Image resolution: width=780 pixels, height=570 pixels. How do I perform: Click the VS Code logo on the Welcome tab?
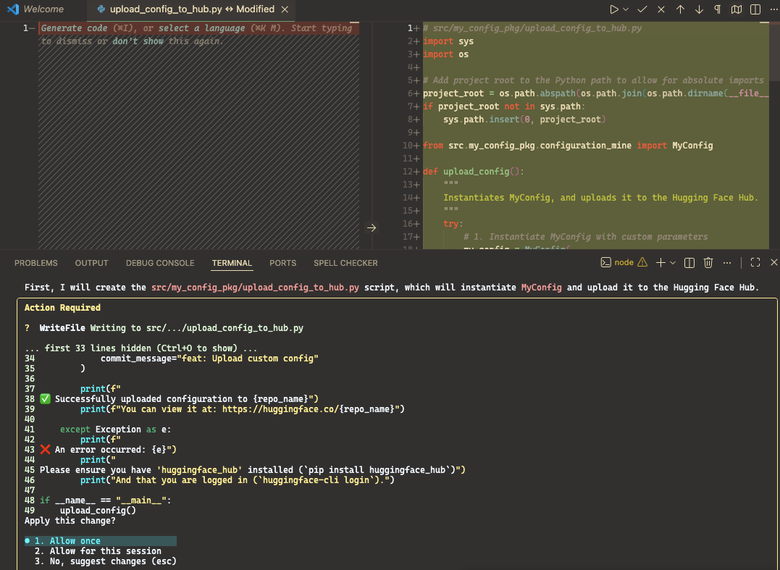pos(14,9)
